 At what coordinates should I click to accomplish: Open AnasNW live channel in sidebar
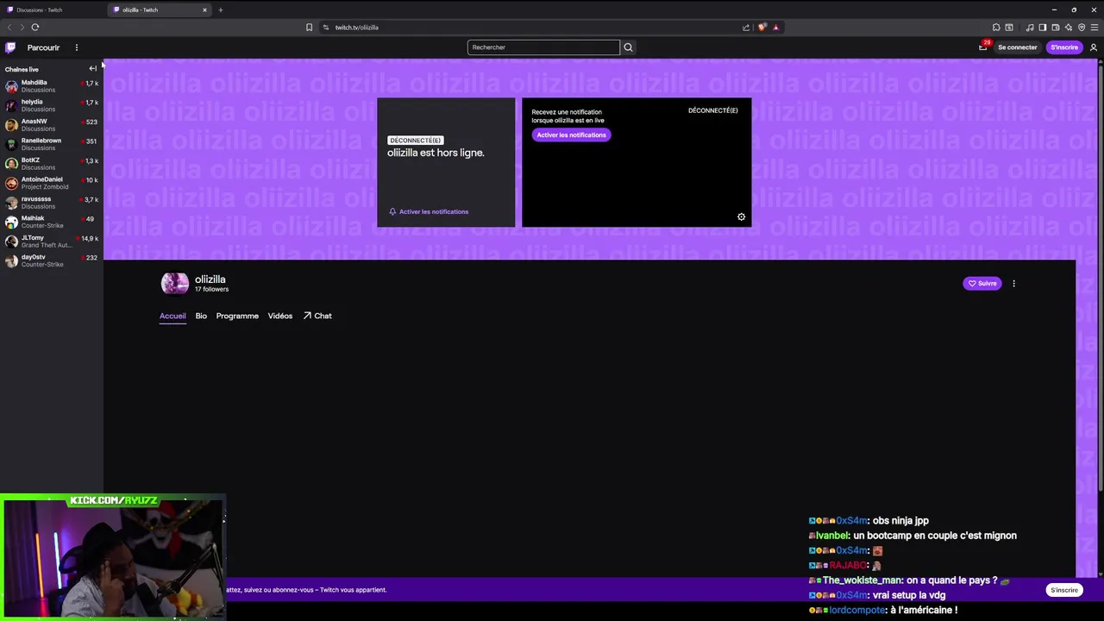tap(52, 124)
